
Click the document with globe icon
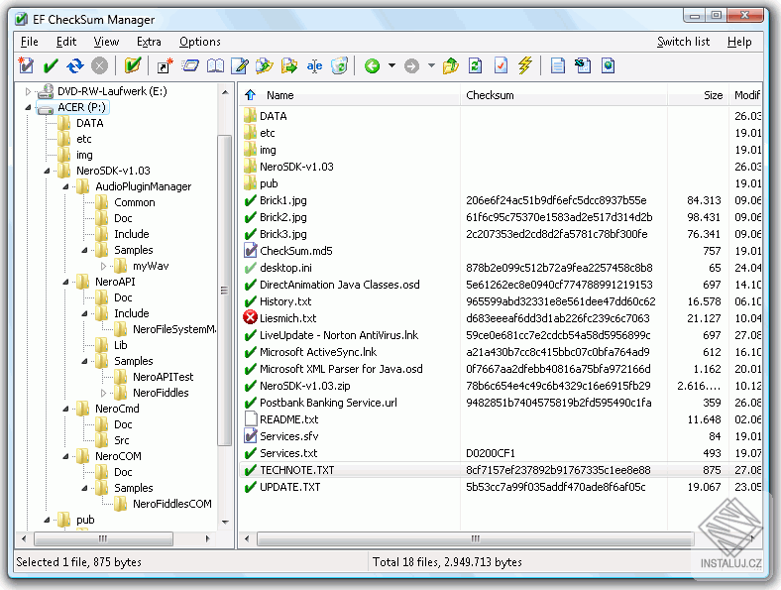pos(609,65)
